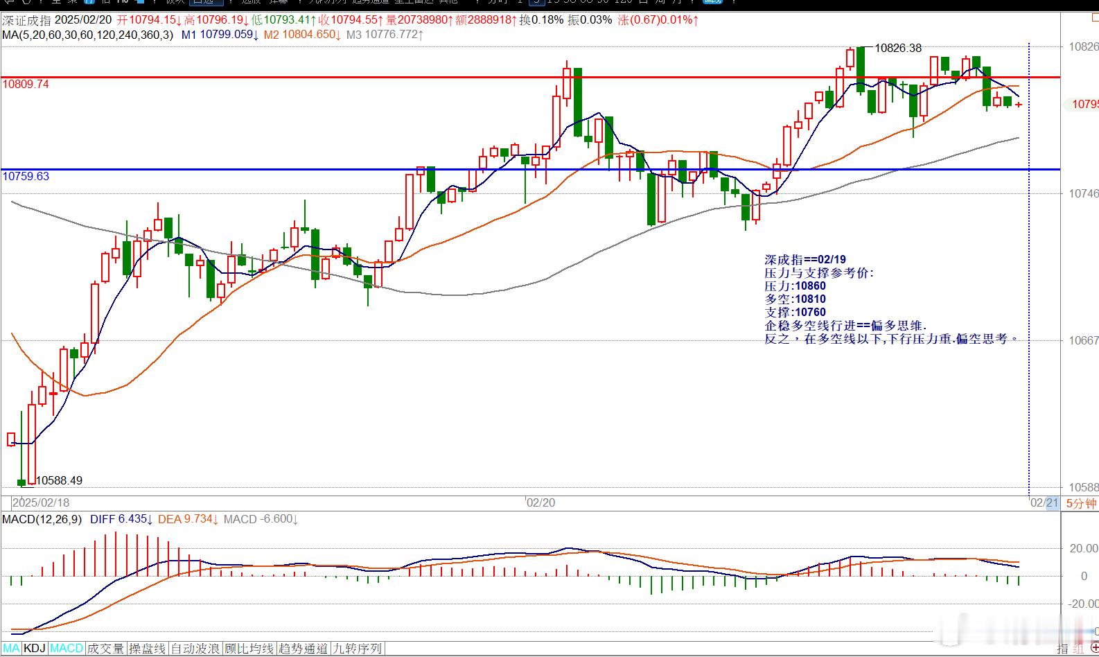Click the 振0.03% amplitude value
Viewport: 1099px width, 657px height.
[x=590, y=20]
